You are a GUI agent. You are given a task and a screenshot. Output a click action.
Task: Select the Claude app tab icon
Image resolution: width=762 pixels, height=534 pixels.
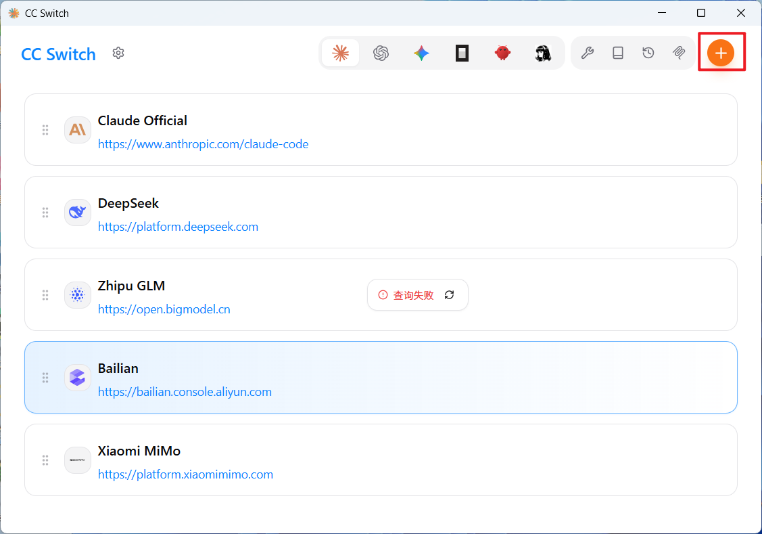[341, 53]
